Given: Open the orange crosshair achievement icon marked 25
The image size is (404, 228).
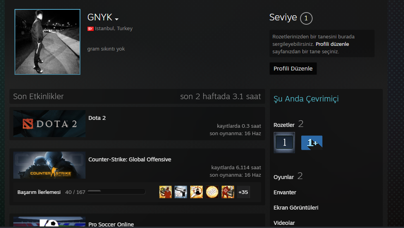Looking at the screenshot, I should (197, 192).
